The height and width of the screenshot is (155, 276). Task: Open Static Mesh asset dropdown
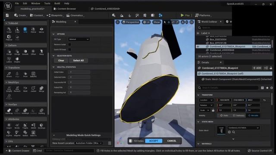click(x=244, y=128)
